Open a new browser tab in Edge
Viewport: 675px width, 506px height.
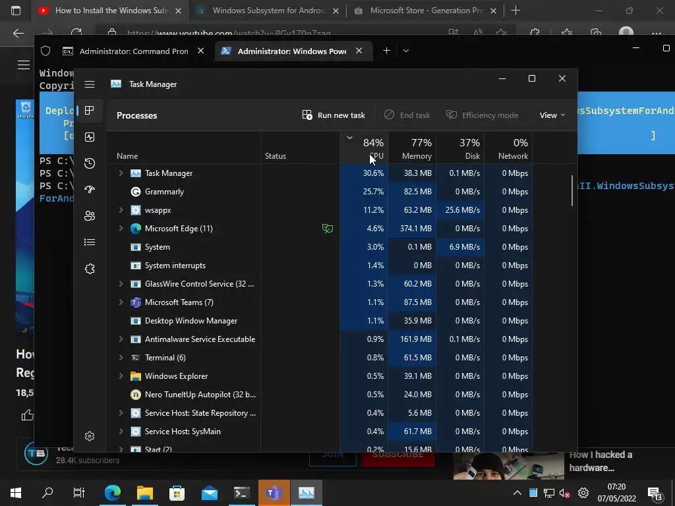pyautogui.click(x=515, y=11)
